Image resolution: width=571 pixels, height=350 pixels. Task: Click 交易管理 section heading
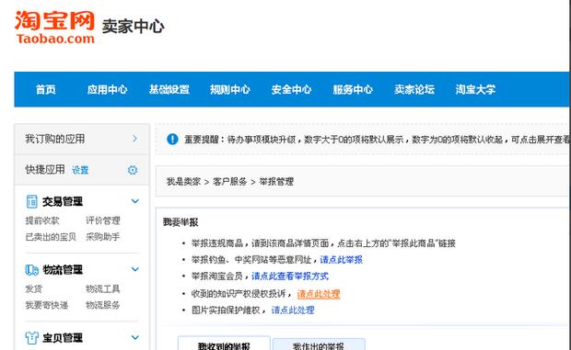[63, 201]
